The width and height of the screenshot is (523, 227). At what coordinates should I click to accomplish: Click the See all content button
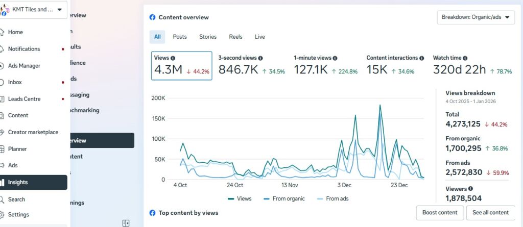pyautogui.click(x=490, y=213)
